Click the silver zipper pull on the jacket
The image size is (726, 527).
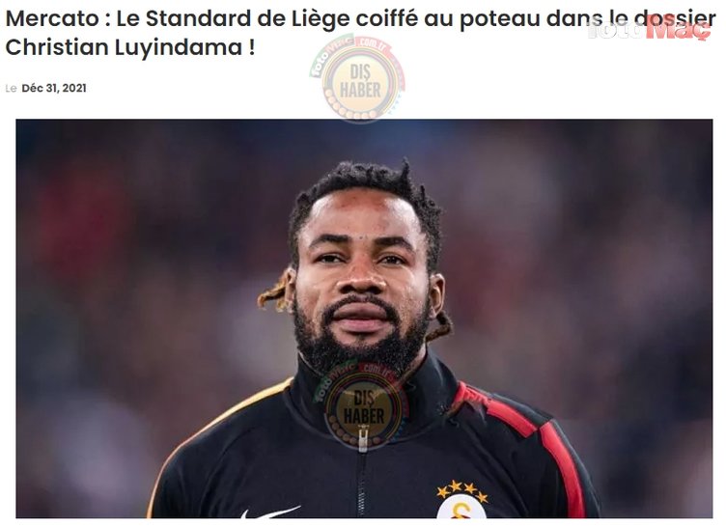tap(363, 439)
